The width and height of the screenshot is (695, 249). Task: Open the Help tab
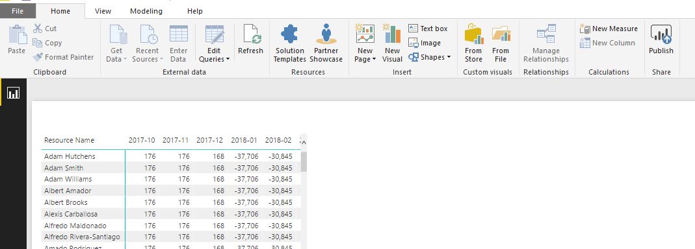coord(195,11)
